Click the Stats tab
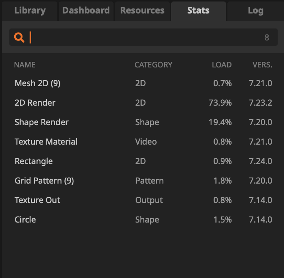 tap(198, 10)
